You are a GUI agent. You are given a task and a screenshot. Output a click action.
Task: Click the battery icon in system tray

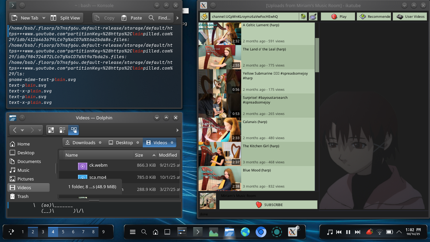click(x=389, y=232)
